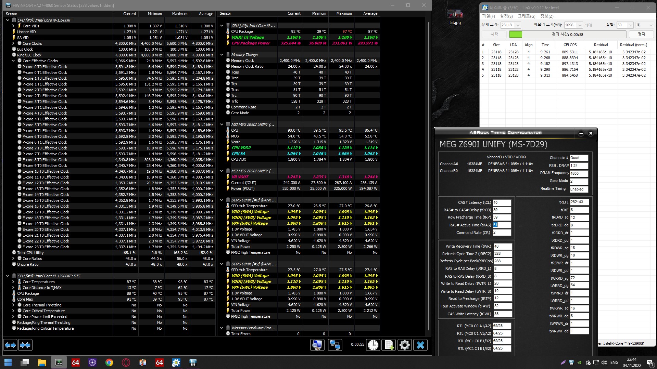
Task: Click HWiNFO clock reset timer icon
Action: coord(373,345)
